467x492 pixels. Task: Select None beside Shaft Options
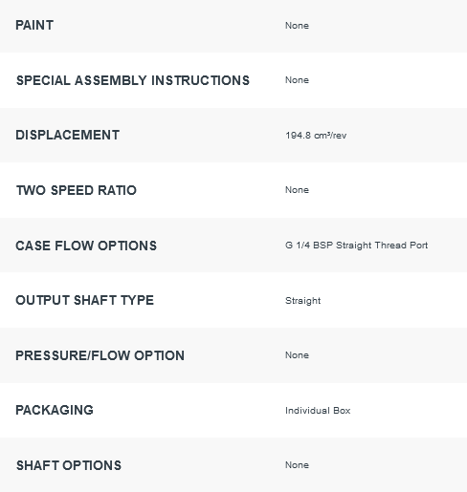pyautogui.click(x=297, y=465)
